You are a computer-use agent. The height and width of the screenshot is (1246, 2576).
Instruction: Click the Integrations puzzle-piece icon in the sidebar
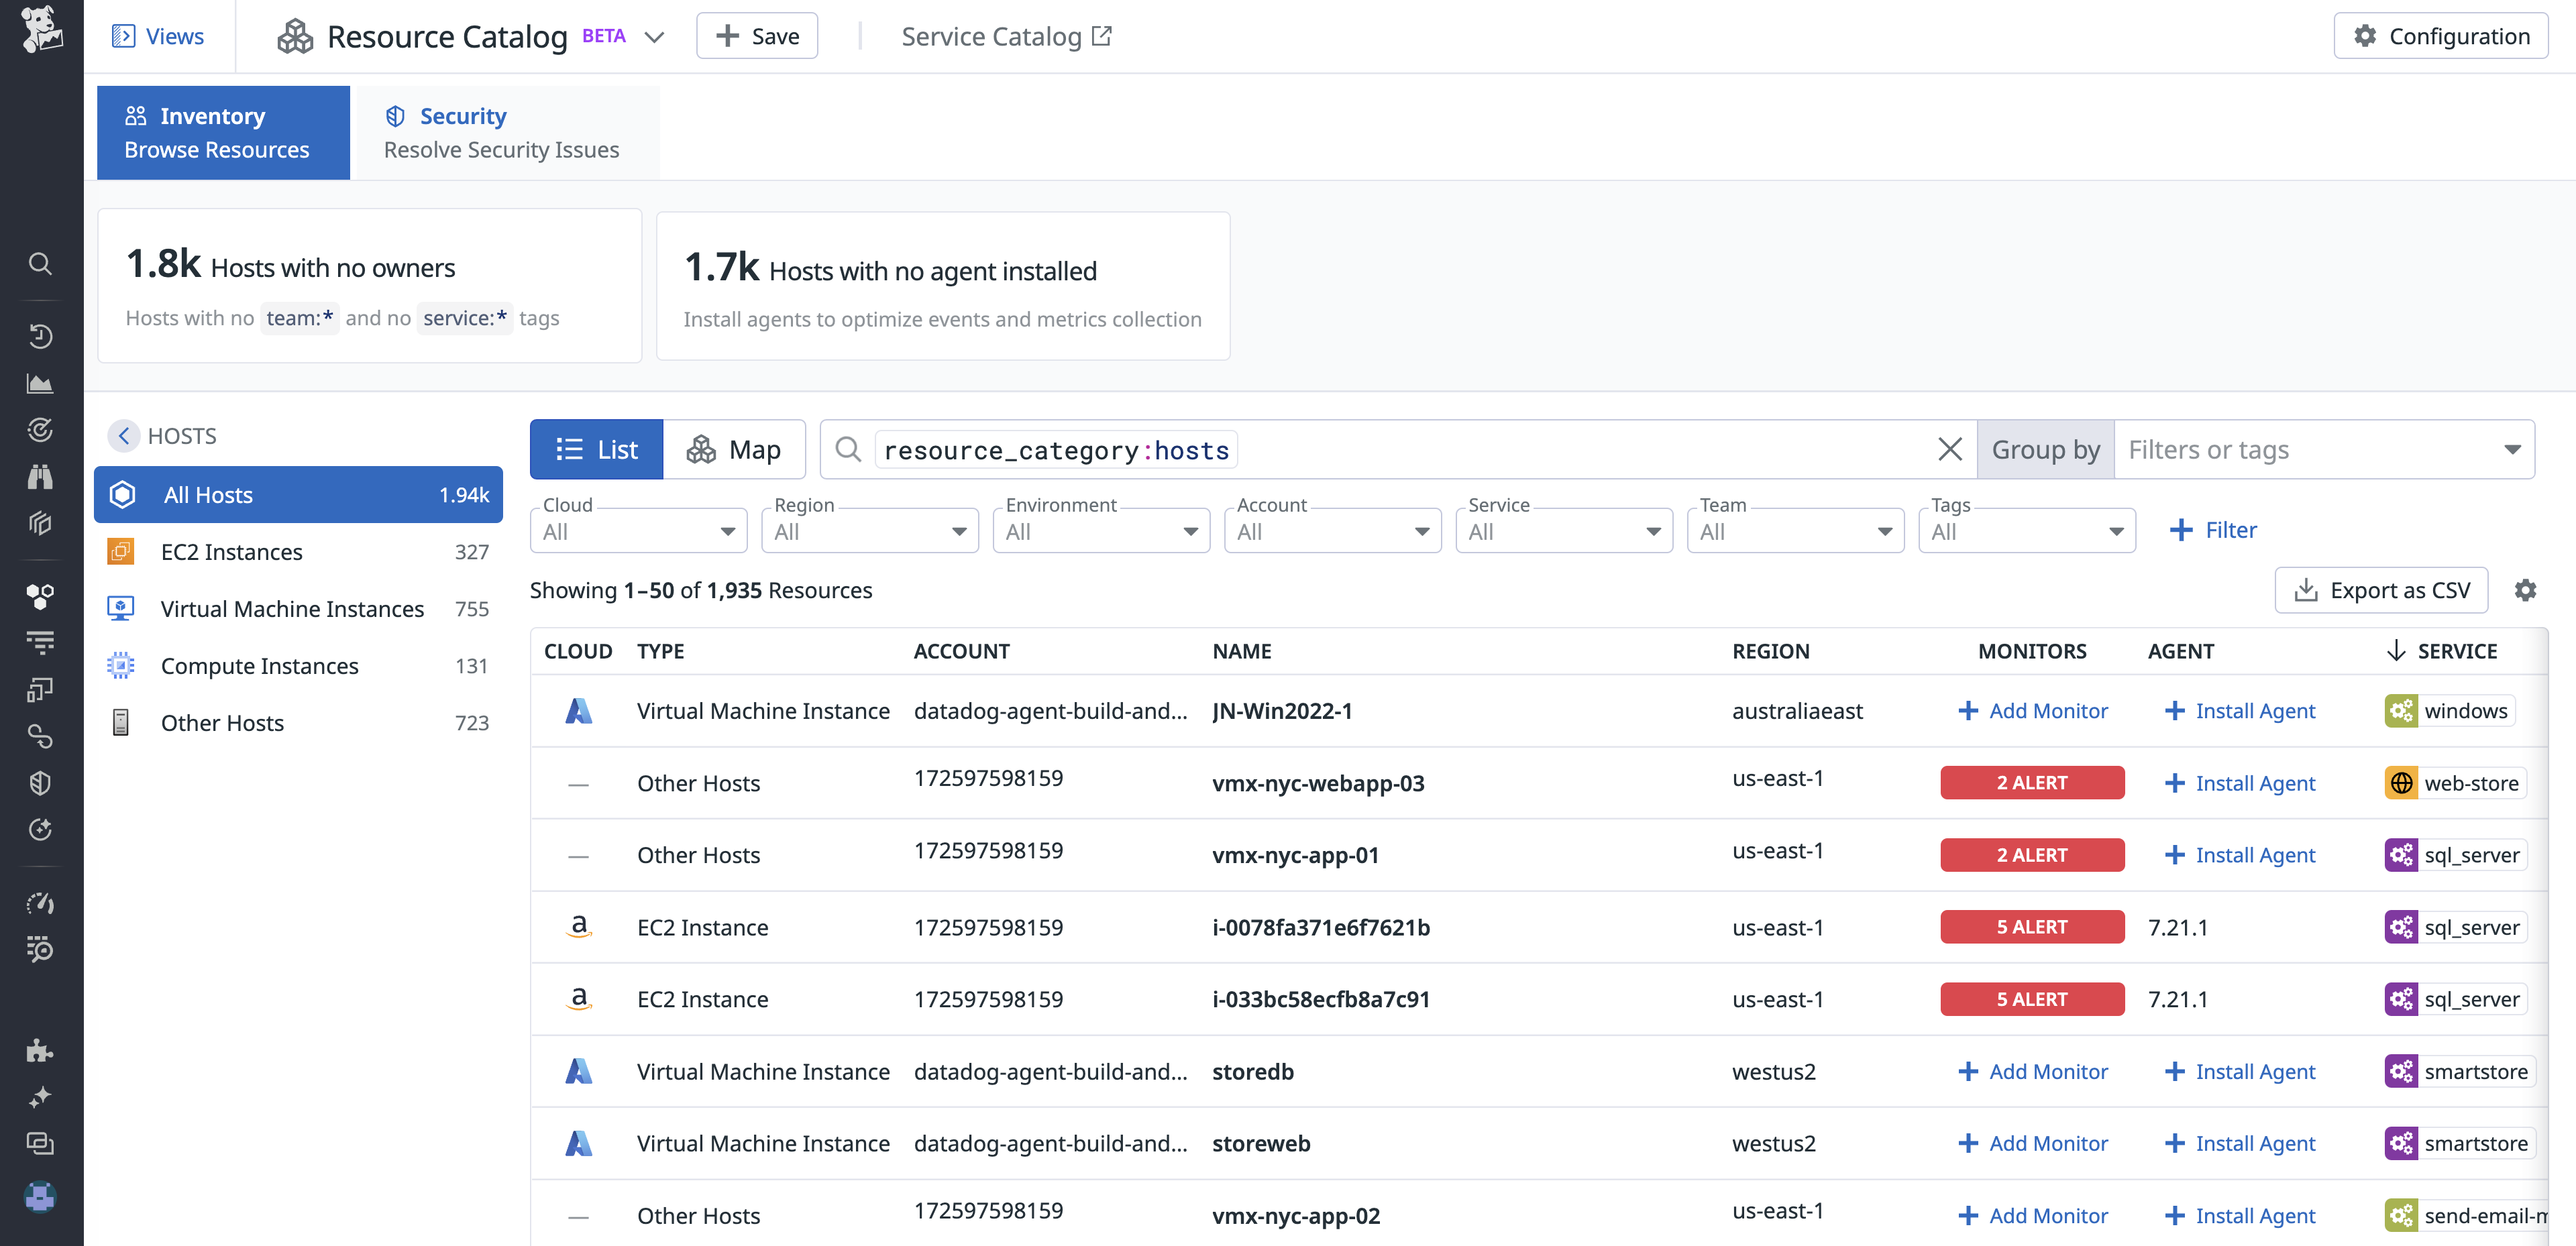pyautogui.click(x=40, y=1051)
